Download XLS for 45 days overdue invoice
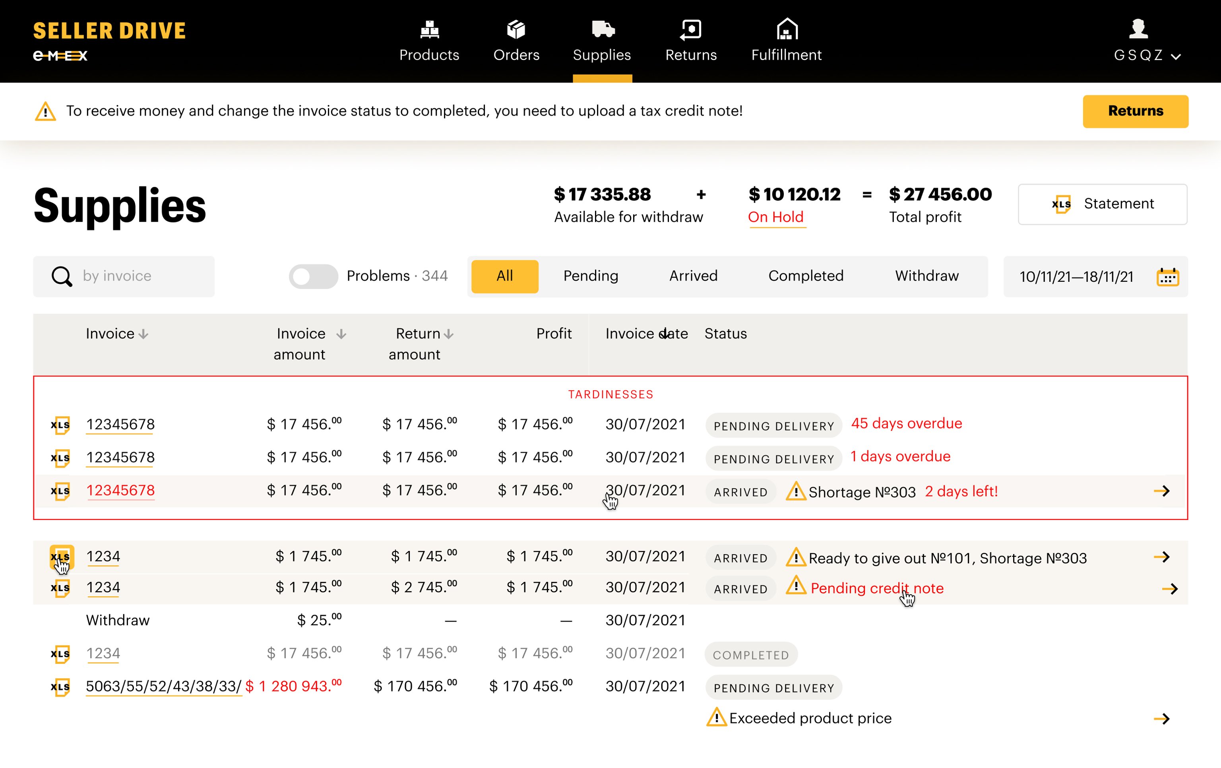Image resolution: width=1221 pixels, height=768 pixels. click(x=60, y=425)
